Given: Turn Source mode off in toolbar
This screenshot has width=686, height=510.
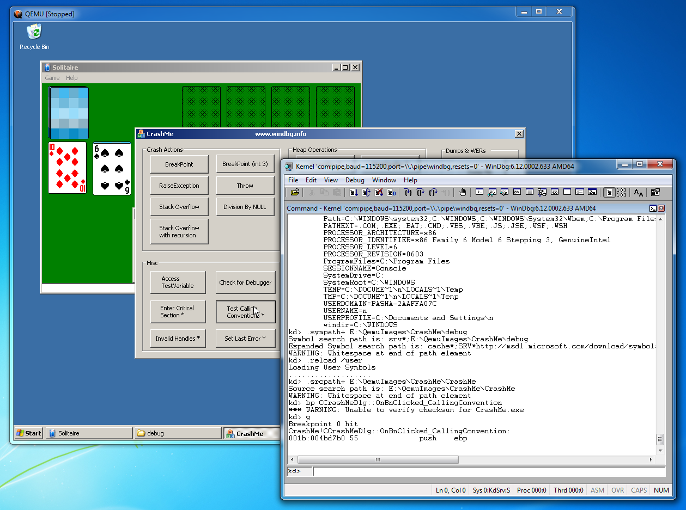Looking at the screenshot, I should [x=622, y=192].
